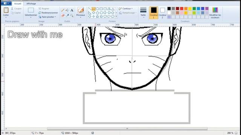Open the Taille line size dropdown
Image resolution: width=241 pixels, height=135 pixels.
coord(143,12)
